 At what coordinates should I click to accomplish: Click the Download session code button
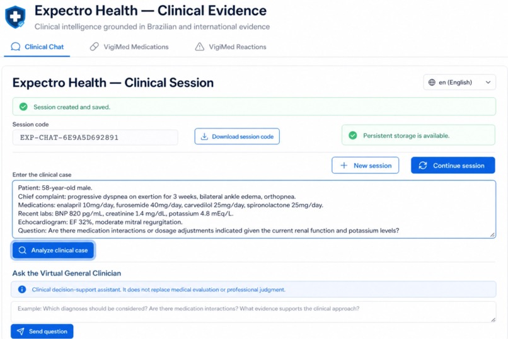click(x=237, y=136)
